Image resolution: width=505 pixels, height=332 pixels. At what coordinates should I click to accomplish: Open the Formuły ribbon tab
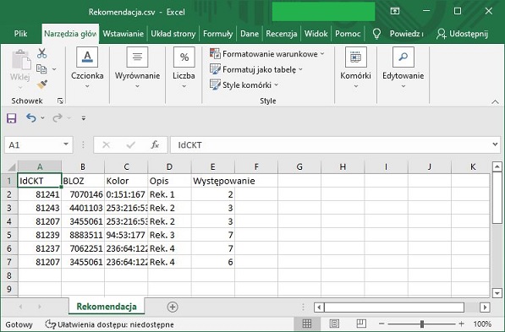coord(217,34)
